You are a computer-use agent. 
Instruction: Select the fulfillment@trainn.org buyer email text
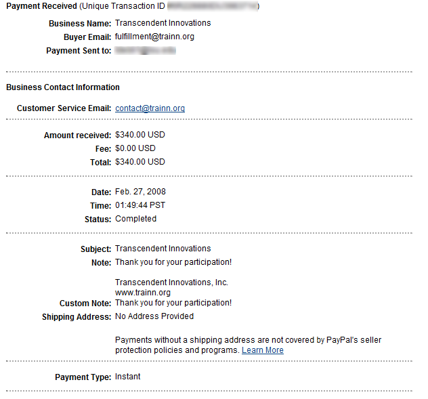tap(154, 37)
